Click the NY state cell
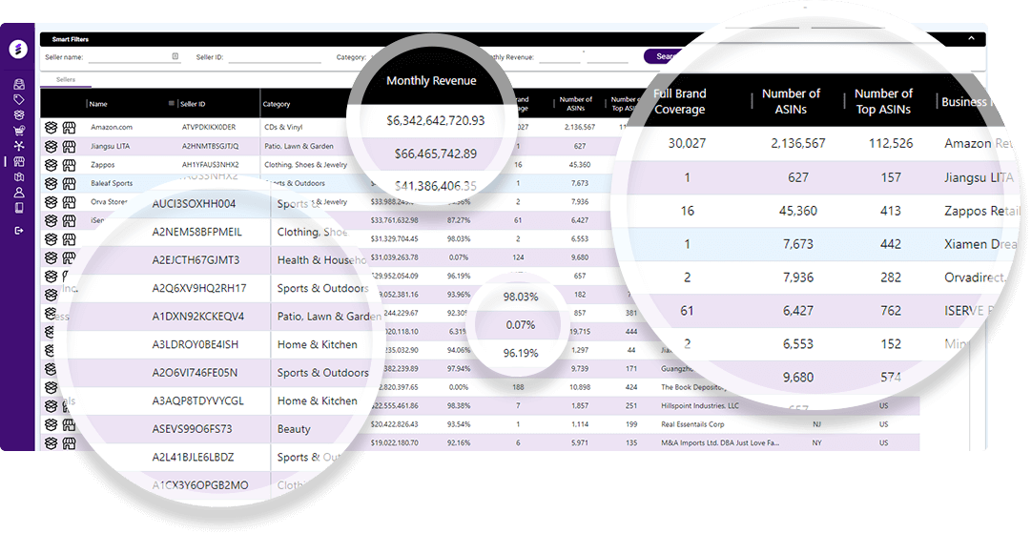Viewport: 1031px width, 534px height. click(x=816, y=442)
